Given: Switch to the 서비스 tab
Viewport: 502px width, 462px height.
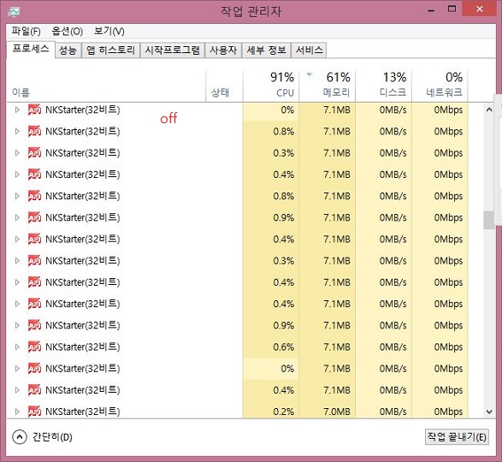Looking at the screenshot, I should 309,50.
